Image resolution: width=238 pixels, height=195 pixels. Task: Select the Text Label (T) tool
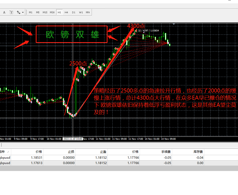(x=11, y=13)
